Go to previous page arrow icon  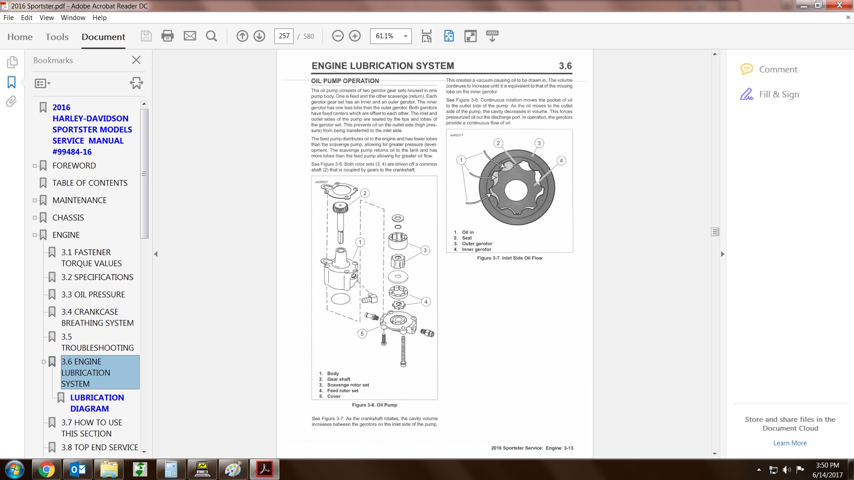pos(242,36)
